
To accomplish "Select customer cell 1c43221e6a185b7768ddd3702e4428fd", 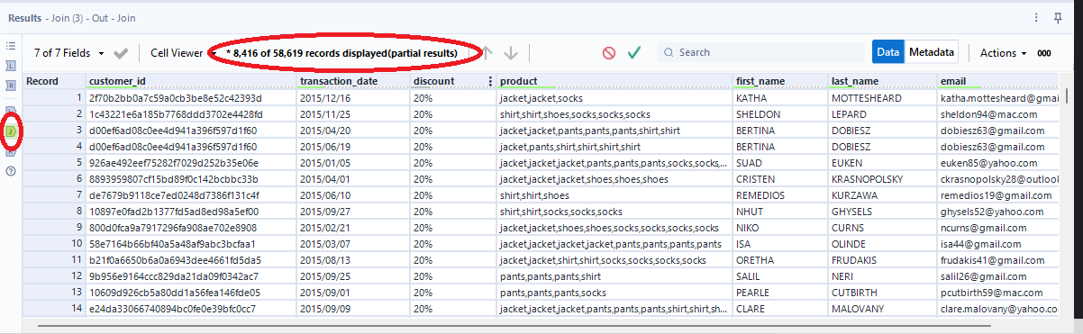I will [x=190, y=114].
